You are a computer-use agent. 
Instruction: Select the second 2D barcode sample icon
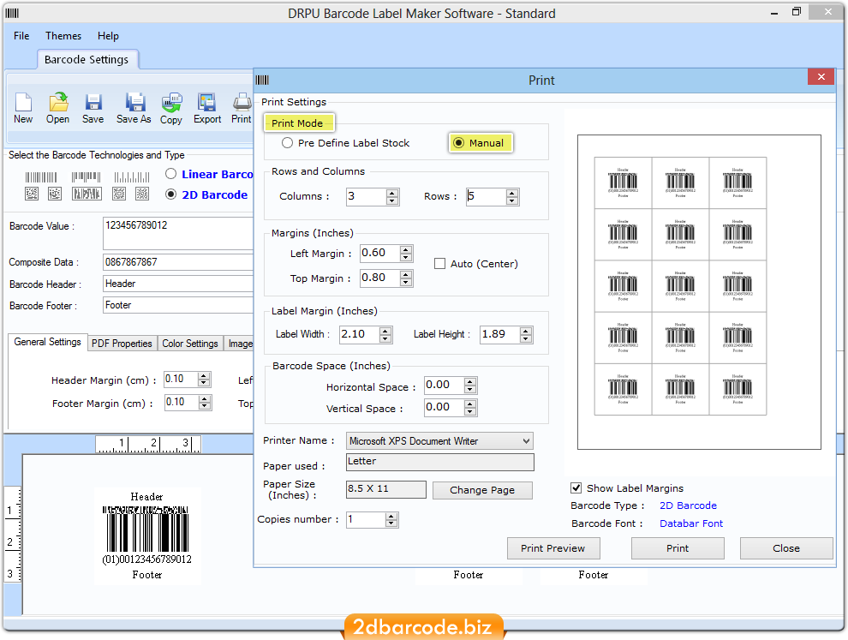[55, 193]
